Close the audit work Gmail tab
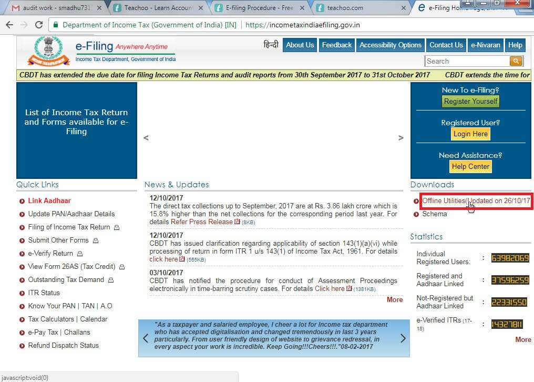 [x=99, y=8]
